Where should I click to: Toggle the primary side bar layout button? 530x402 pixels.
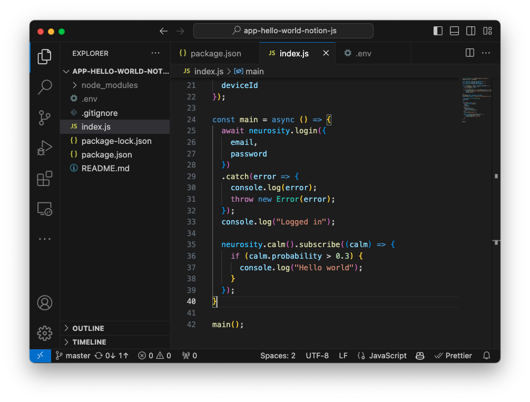click(x=438, y=31)
